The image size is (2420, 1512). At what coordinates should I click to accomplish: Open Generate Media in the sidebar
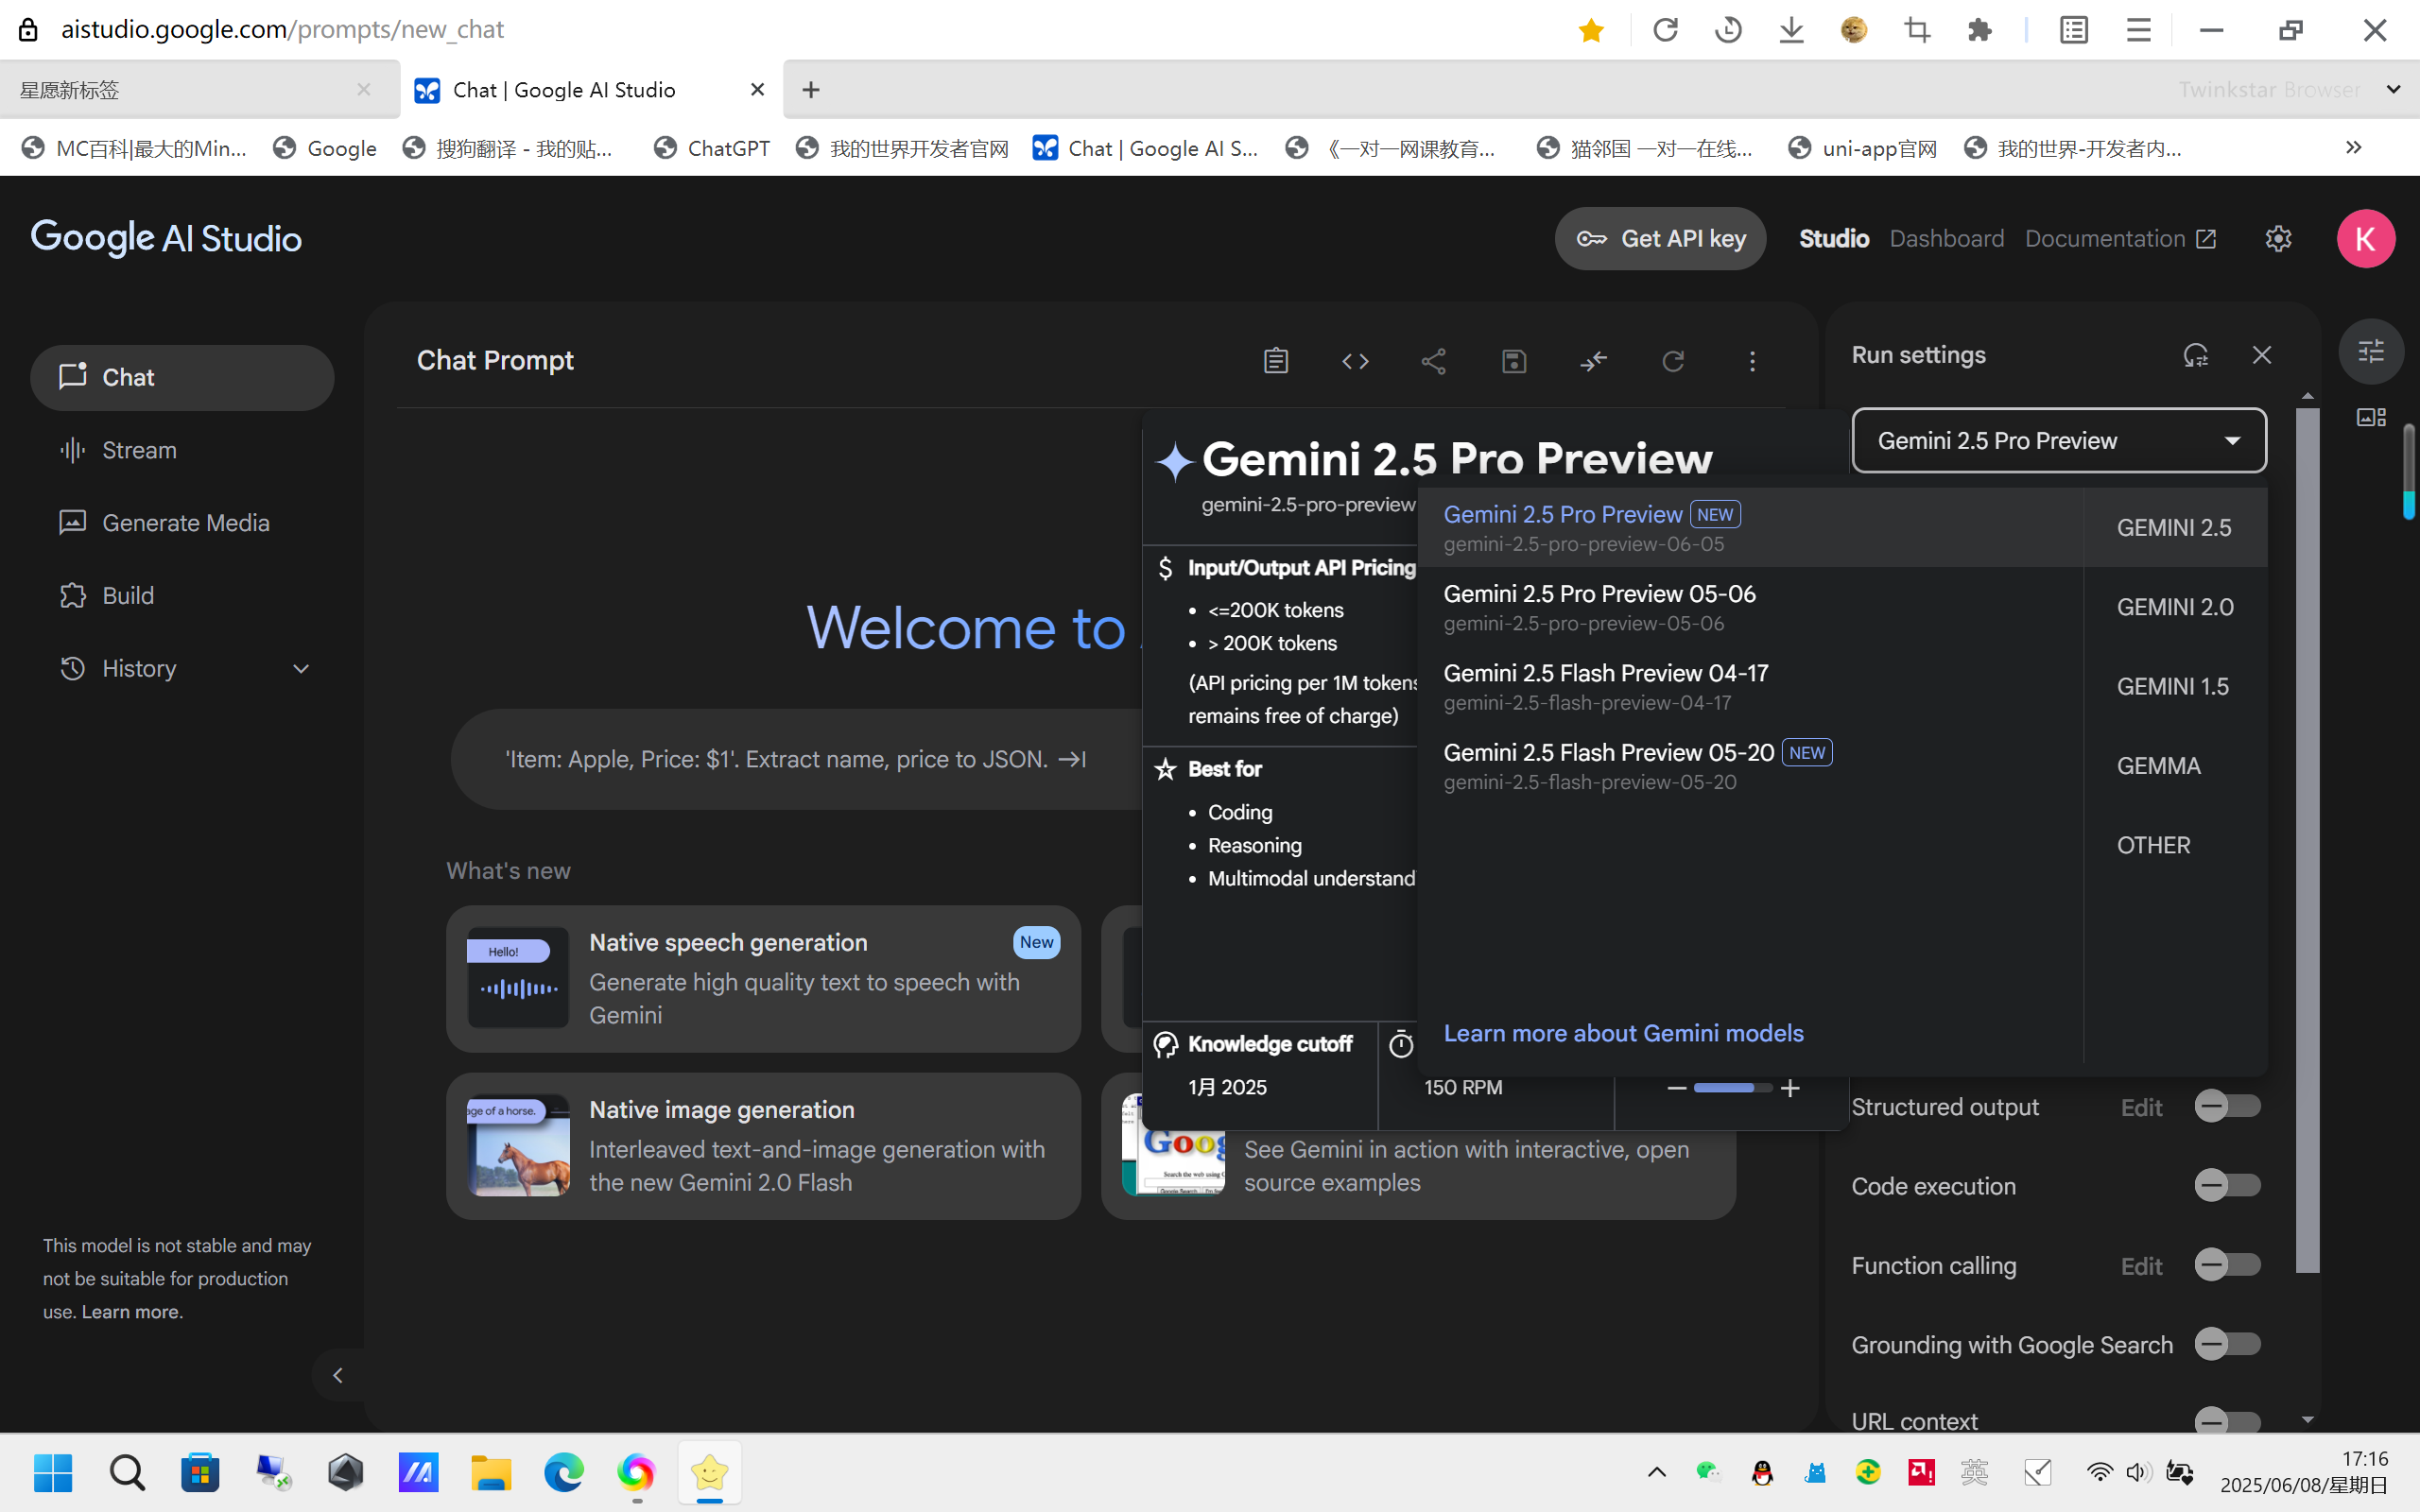tap(182, 523)
